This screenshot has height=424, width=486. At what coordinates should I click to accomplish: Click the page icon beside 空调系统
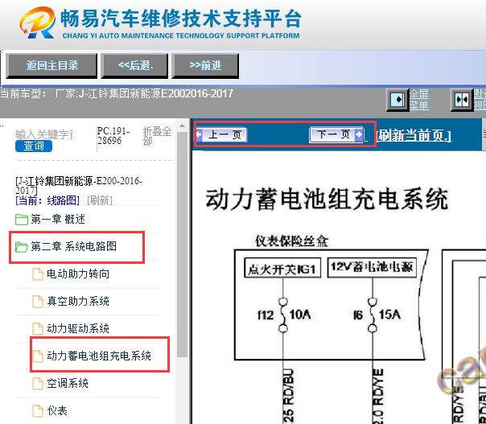tap(38, 384)
